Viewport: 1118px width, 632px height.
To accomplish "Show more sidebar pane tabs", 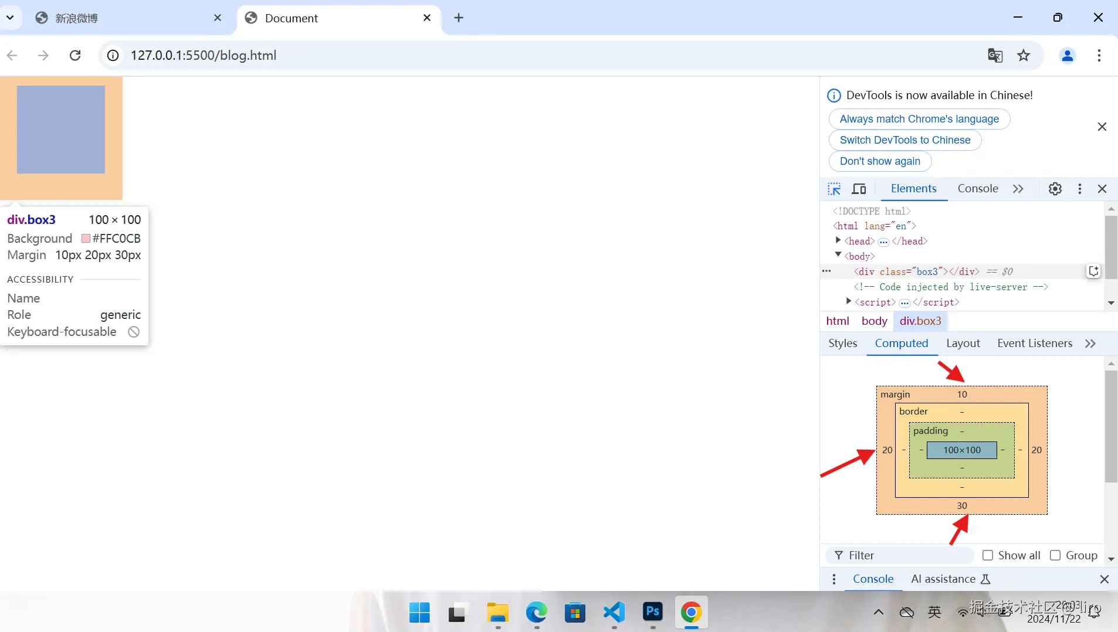I will pyautogui.click(x=1090, y=344).
